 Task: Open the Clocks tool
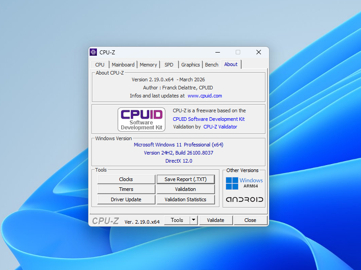click(126, 179)
